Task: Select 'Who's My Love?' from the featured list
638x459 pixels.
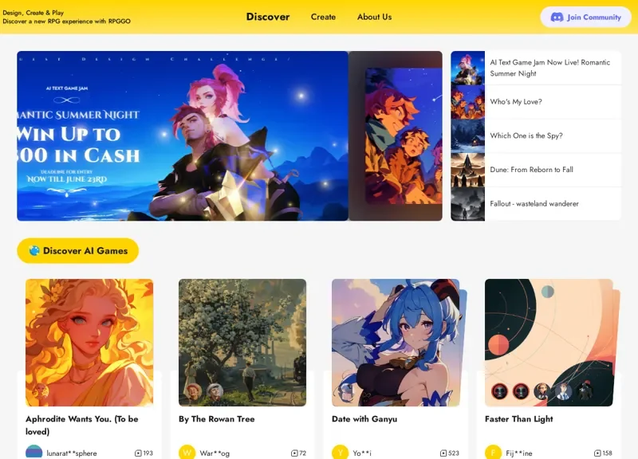Action: tap(536, 102)
